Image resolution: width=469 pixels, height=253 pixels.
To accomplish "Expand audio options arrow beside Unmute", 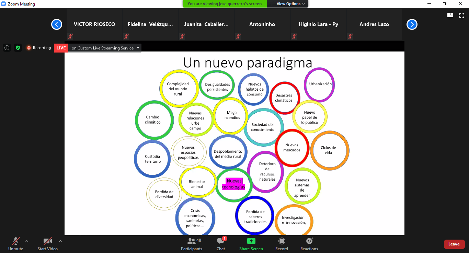I will click(27, 241).
